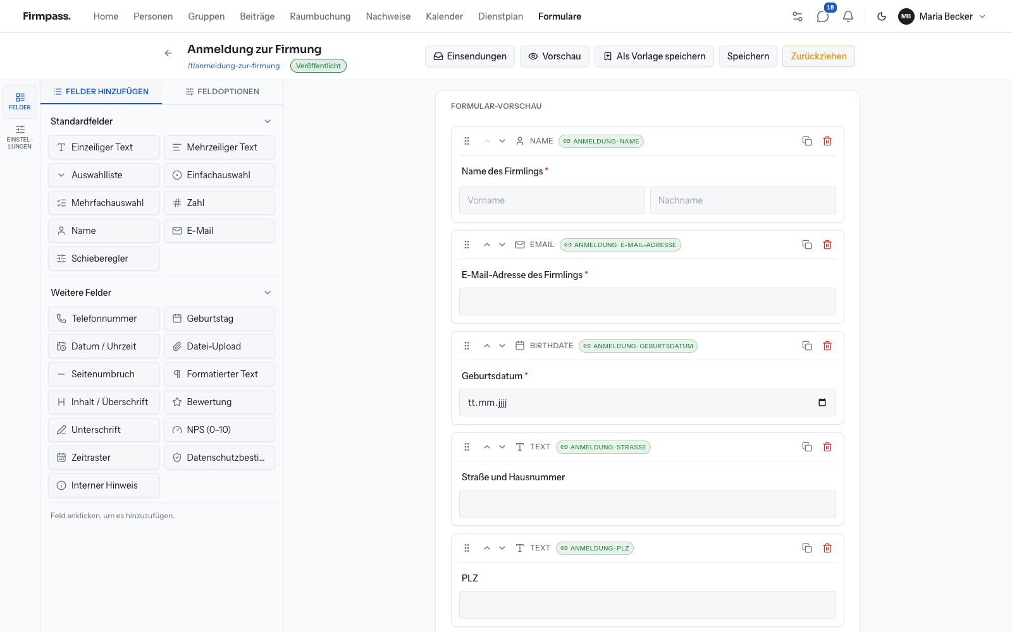Image resolution: width=1012 pixels, height=632 pixels.
Task: Collapse the Standardfelder section
Action: tap(268, 121)
